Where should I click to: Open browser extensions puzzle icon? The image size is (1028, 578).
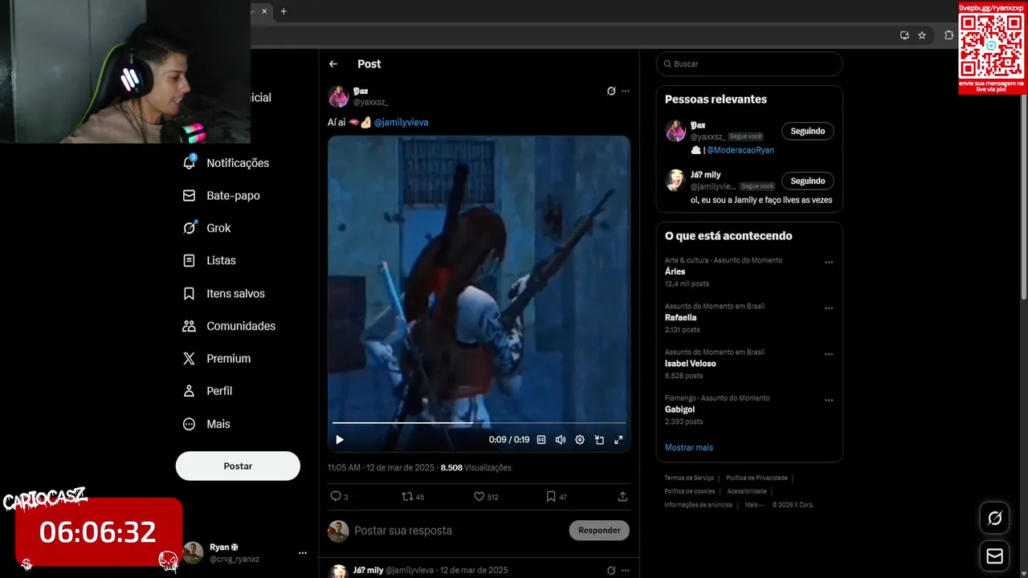[948, 35]
